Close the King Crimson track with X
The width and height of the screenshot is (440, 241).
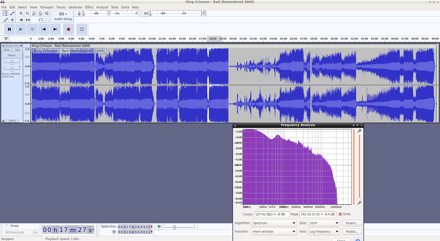3,46
